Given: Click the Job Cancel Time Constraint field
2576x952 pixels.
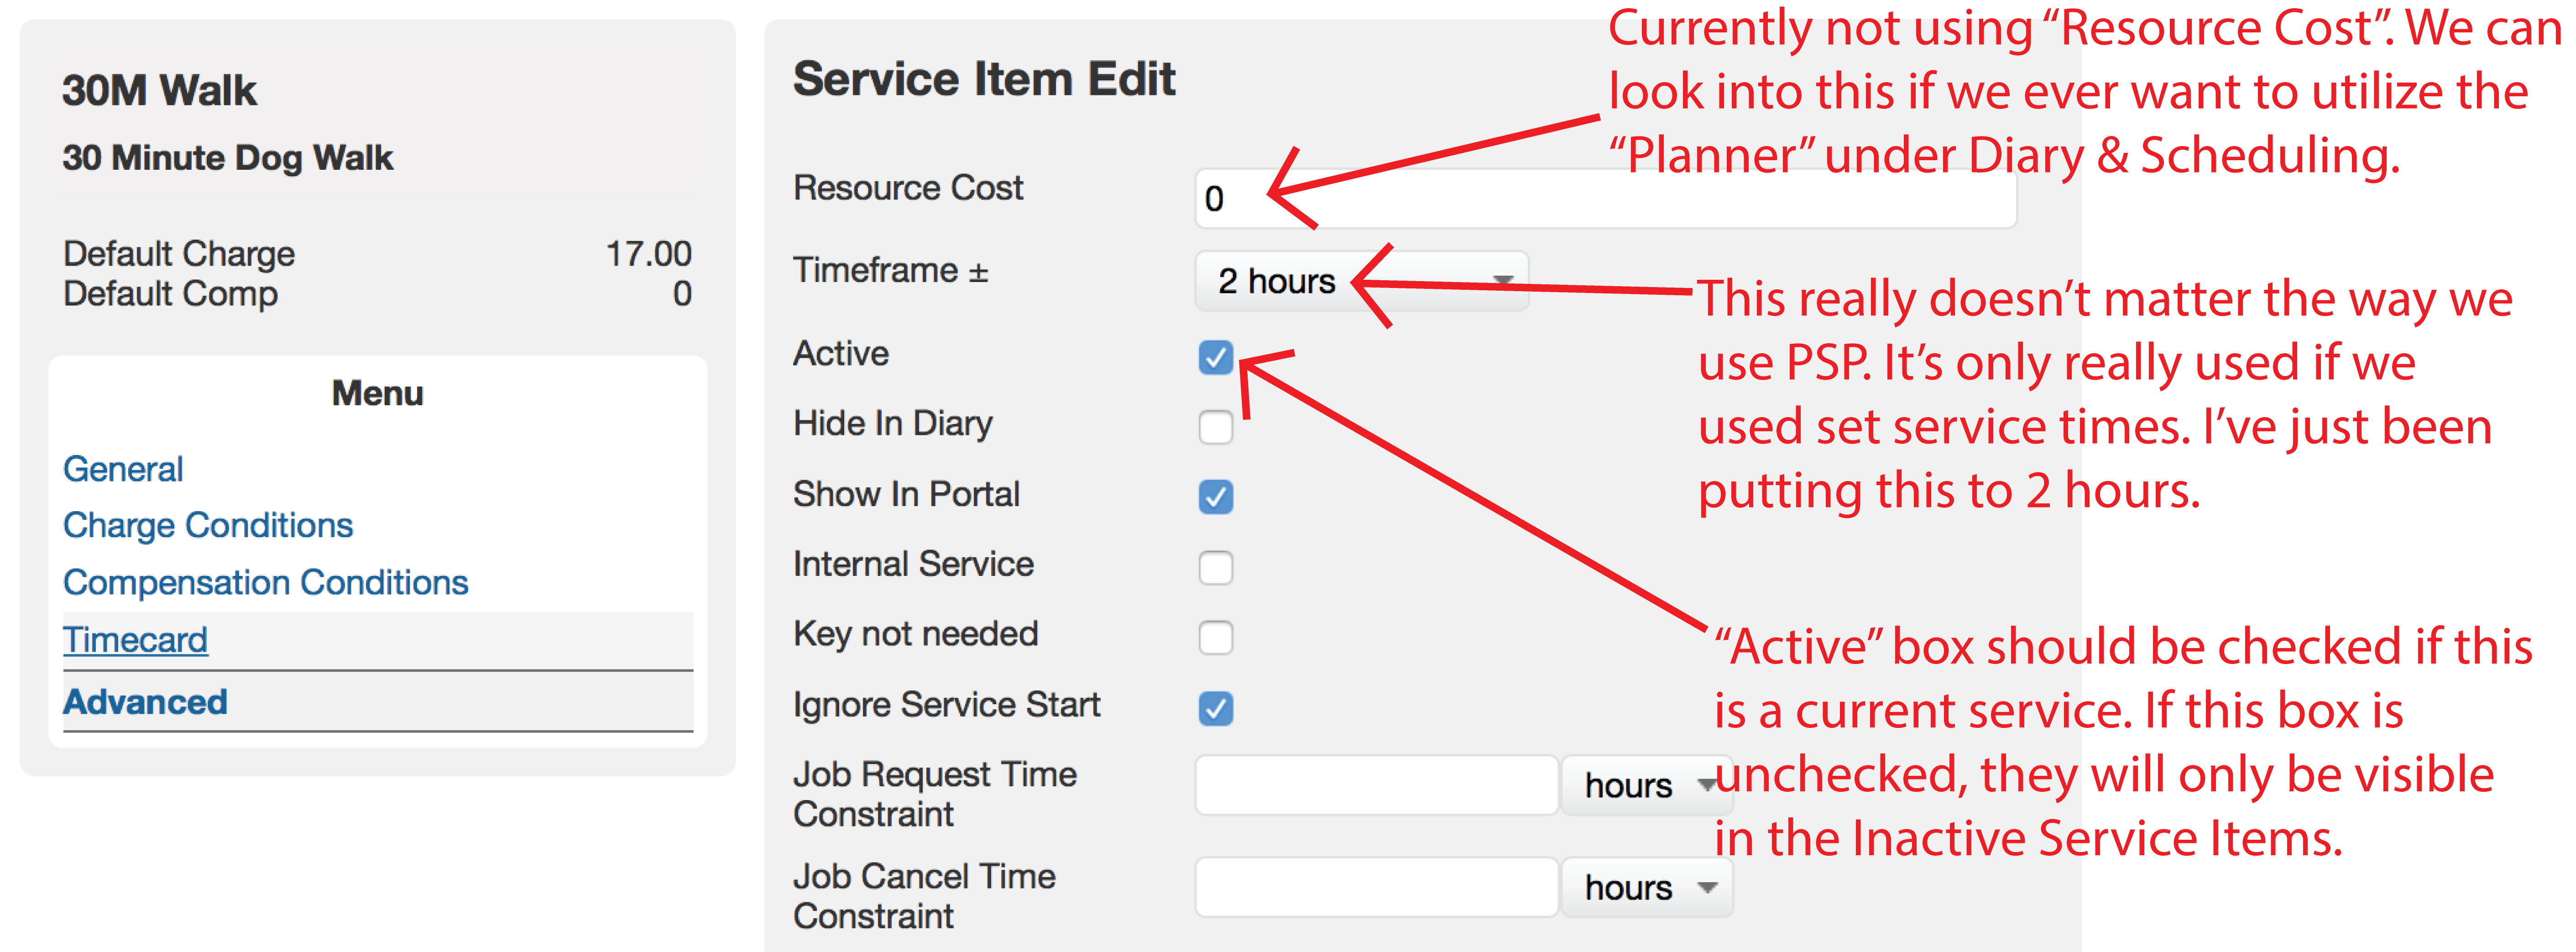Looking at the screenshot, I should [x=1377, y=887].
